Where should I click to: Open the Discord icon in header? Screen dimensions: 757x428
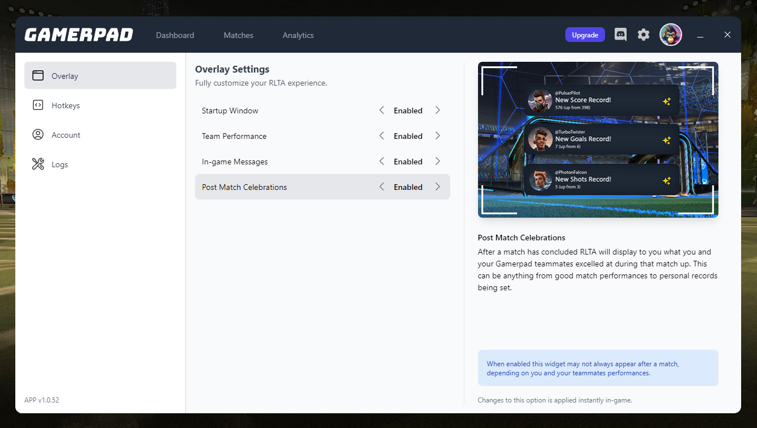click(x=621, y=35)
